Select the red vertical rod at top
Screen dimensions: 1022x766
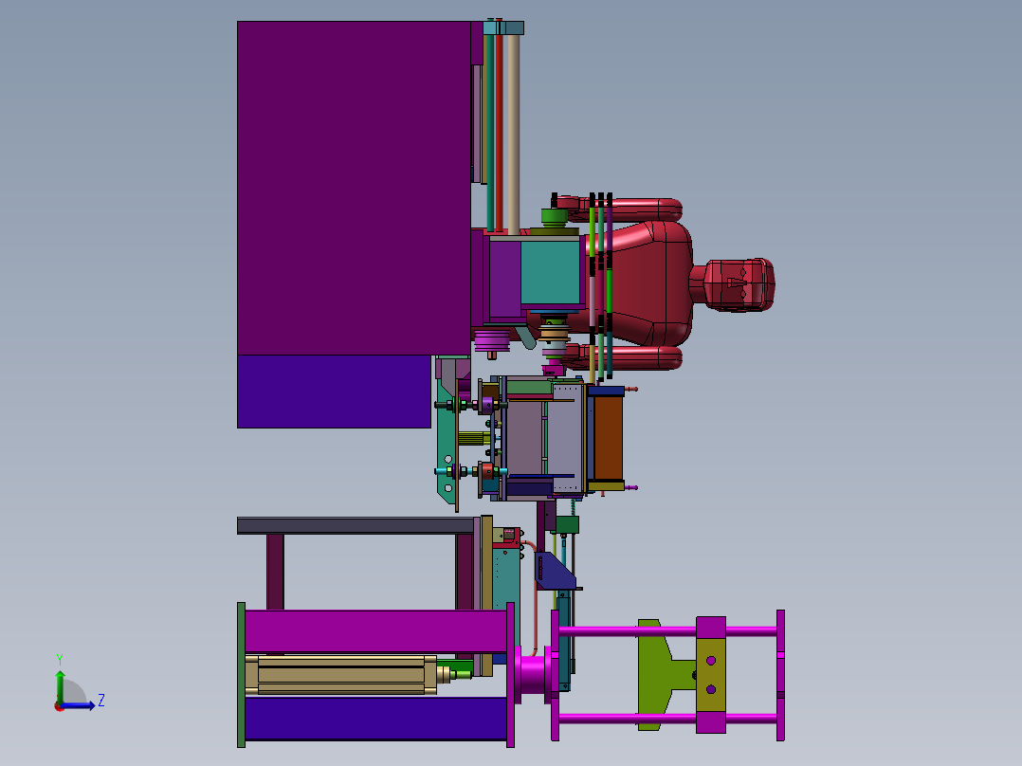pyautogui.click(x=499, y=132)
